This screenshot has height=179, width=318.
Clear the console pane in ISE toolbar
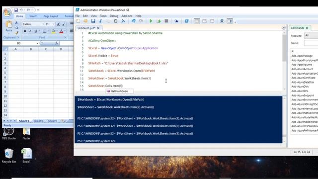pyautogui.click(x=123, y=21)
